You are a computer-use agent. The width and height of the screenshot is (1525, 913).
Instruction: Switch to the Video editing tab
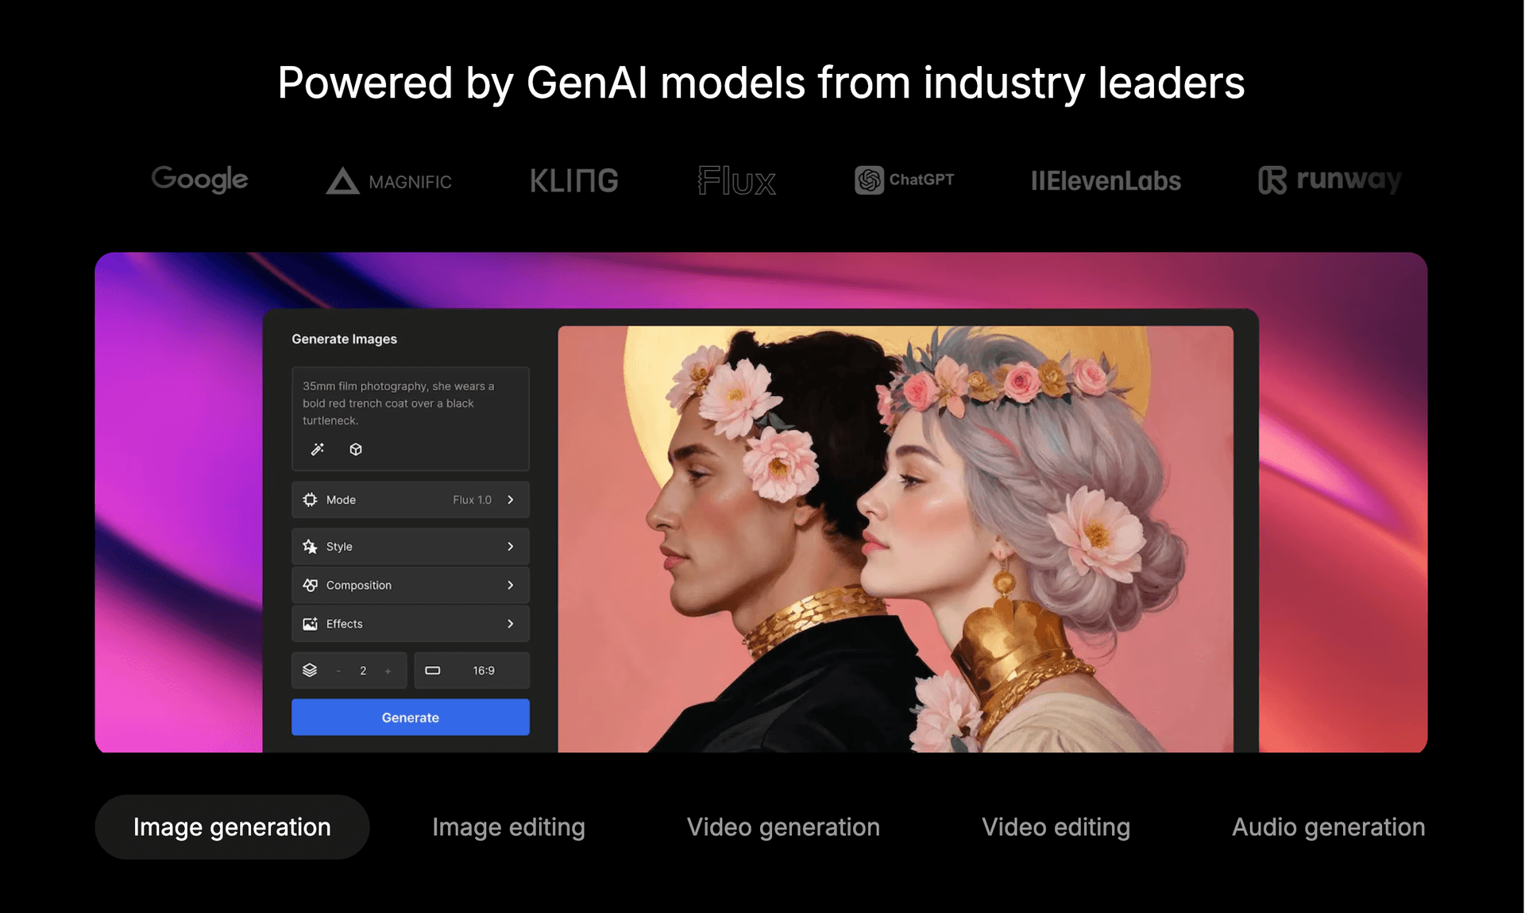pyautogui.click(x=1056, y=827)
